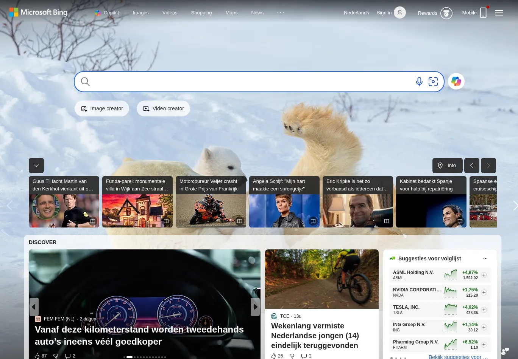Click reader icon on Funda-parel card
Image resolution: width=518 pixels, height=359 pixels.
pyautogui.click(x=166, y=221)
